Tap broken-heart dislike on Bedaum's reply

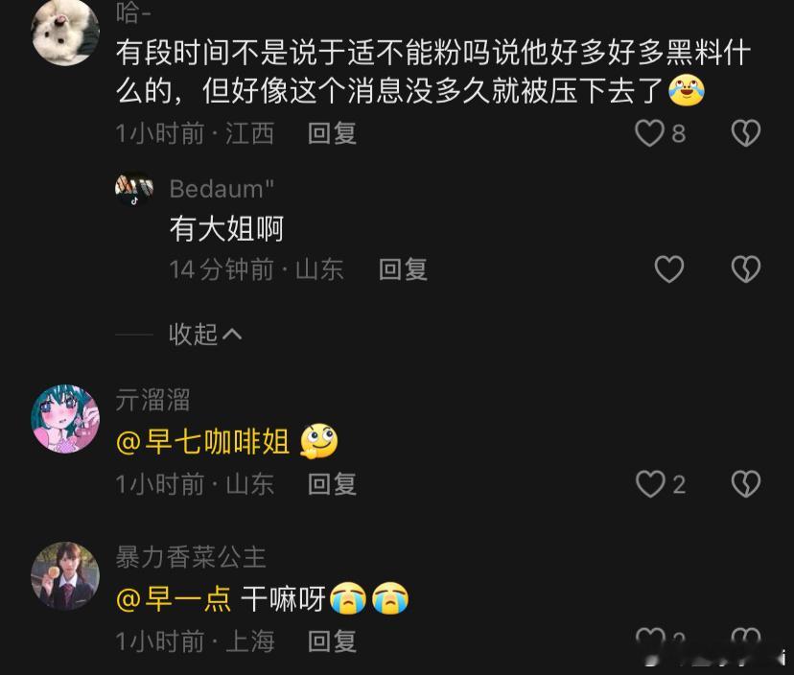tap(746, 268)
